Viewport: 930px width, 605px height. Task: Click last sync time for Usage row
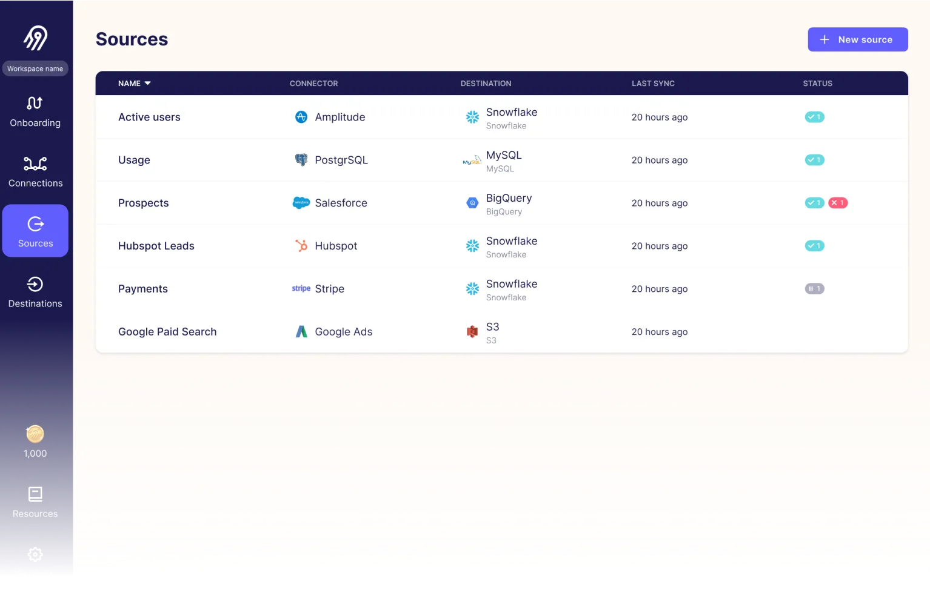click(660, 160)
